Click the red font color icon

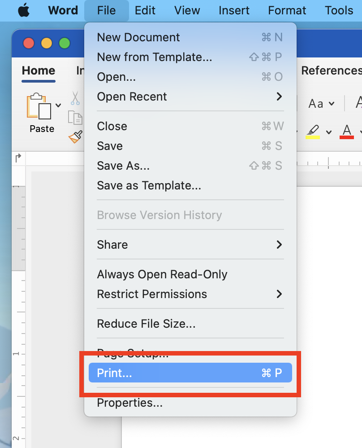pos(347,132)
